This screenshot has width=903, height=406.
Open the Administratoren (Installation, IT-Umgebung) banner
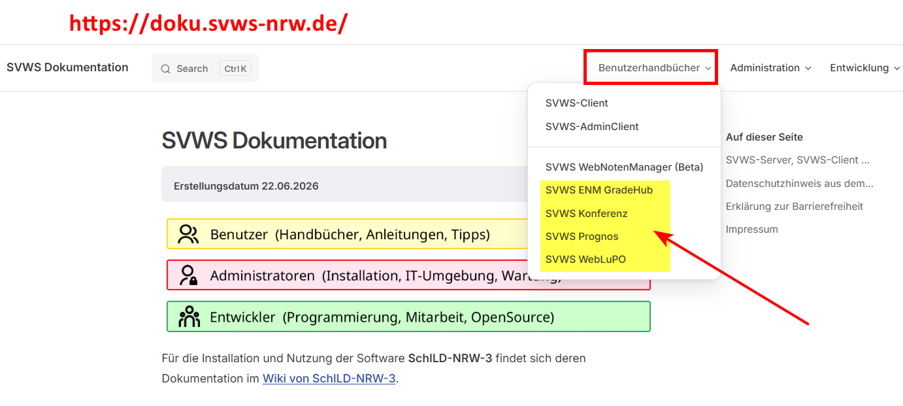(408, 275)
